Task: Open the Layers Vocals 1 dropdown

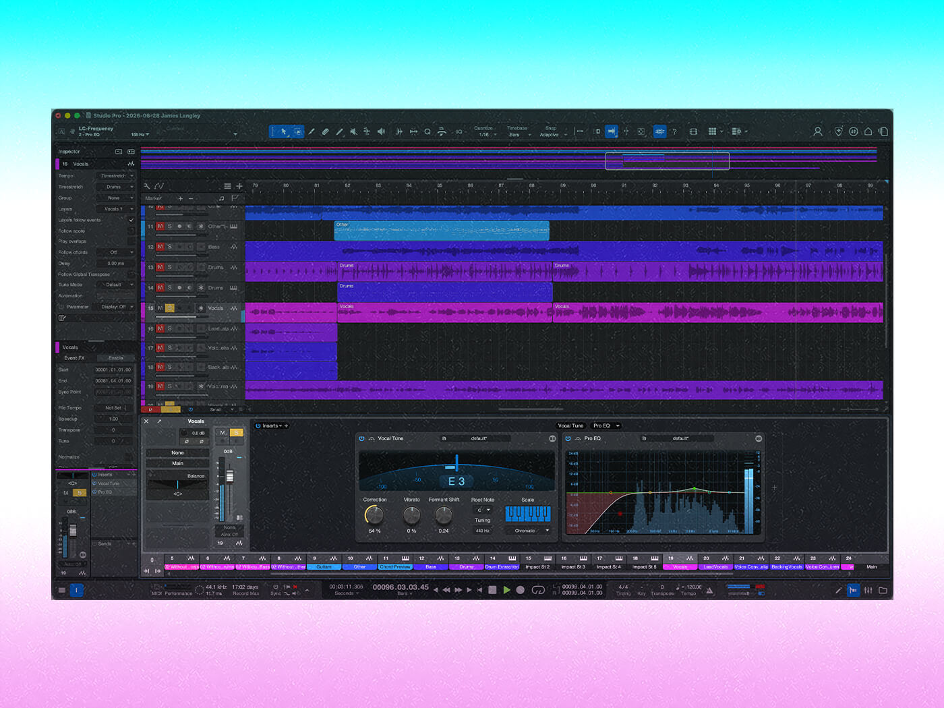Action: point(115,209)
